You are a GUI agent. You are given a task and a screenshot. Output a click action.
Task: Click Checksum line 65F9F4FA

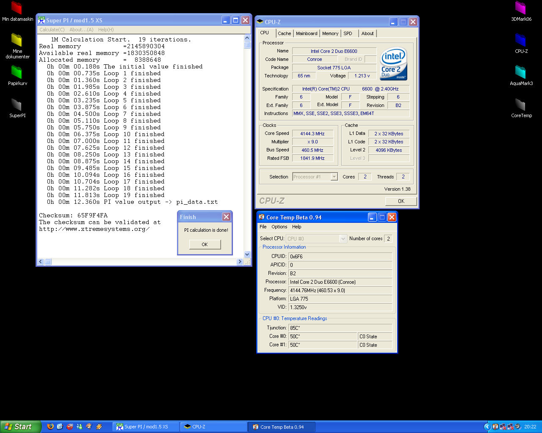pyautogui.click(x=73, y=215)
